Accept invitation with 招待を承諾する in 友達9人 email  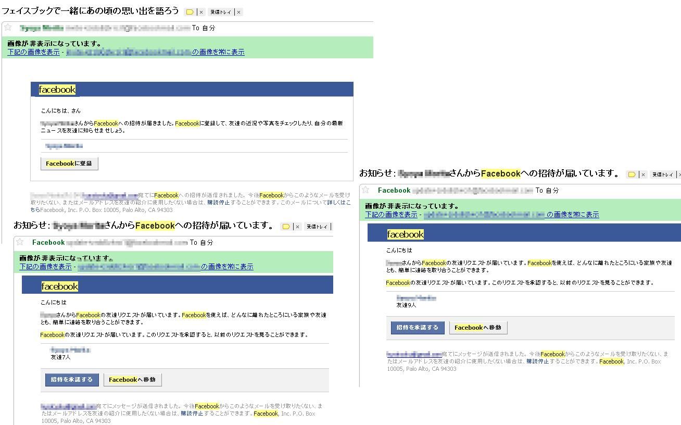[x=418, y=328]
